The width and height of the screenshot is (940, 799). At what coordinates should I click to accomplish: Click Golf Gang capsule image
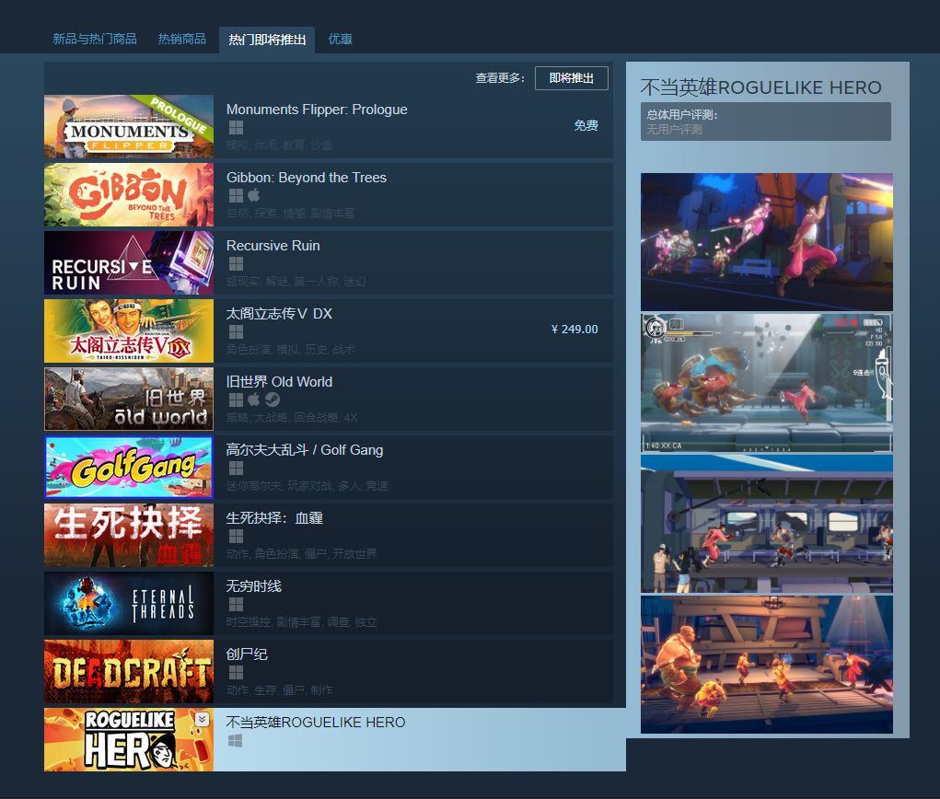point(129,467)
